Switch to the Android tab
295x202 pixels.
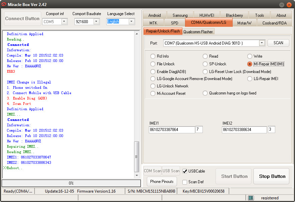click(155, 15)
